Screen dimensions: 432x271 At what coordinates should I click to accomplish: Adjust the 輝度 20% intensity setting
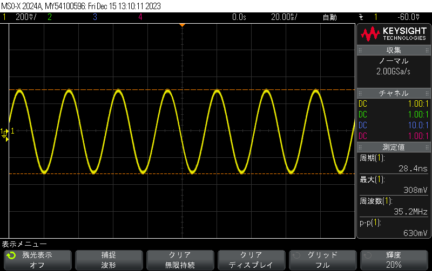click(394, 260)
